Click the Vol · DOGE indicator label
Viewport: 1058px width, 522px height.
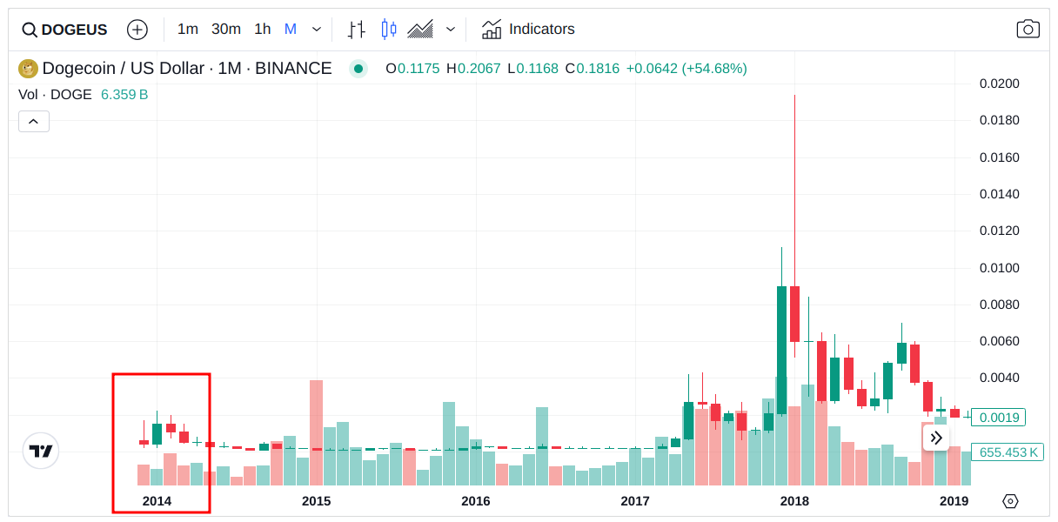point(55,95)
